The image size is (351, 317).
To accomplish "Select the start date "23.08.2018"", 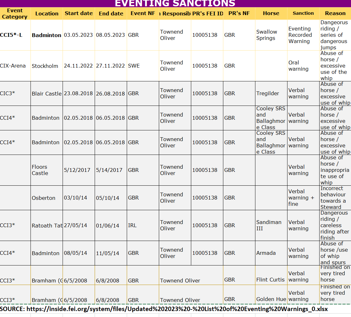I will tap(79, 93).
